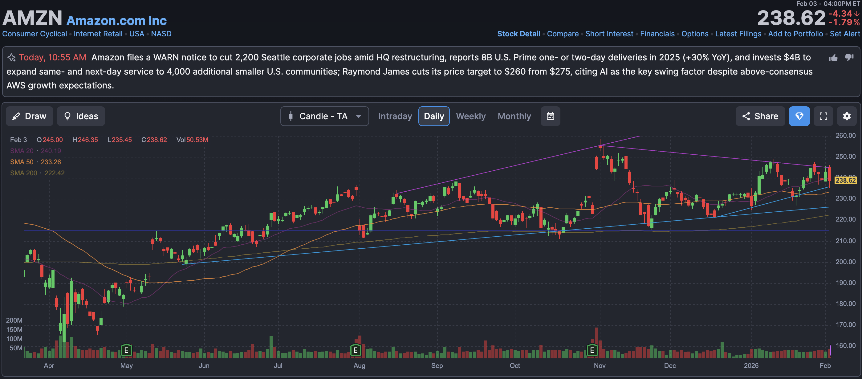Open the Options tab link

(695, 34)
